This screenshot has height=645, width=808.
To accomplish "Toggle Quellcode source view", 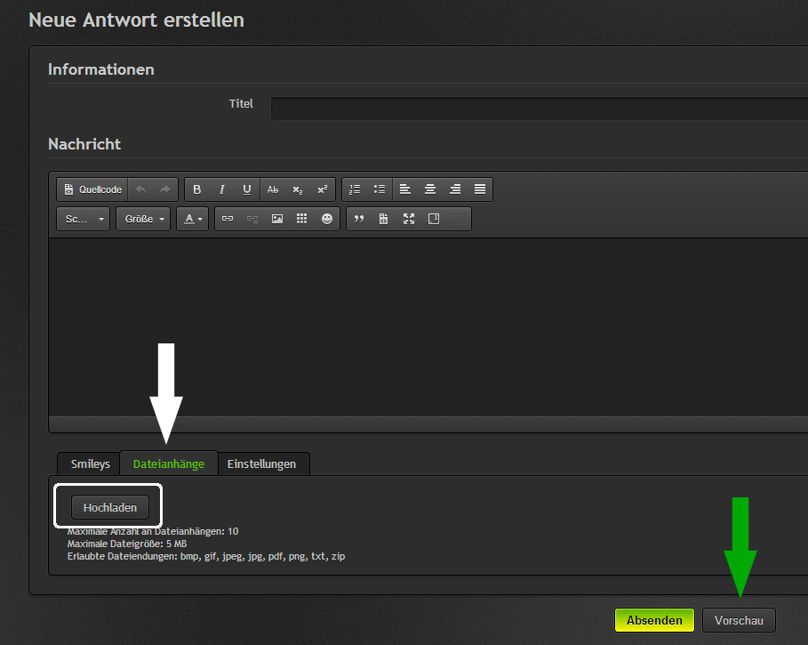I will pyautogui.click(x=92, y=189).
